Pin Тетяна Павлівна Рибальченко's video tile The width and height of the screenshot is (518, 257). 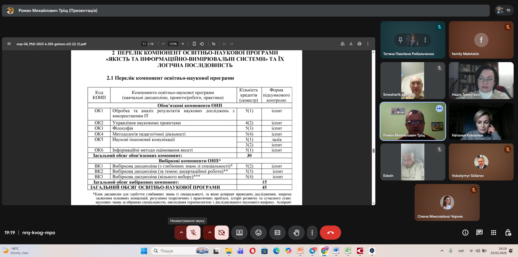pyautogui.click(x=400, y=40)
